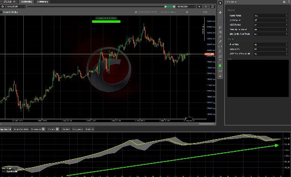Image resolution: width=291 pixels, height=177 pixels.
Task: Click the Slow EMA stepper arrows
Action: (287, 49)
